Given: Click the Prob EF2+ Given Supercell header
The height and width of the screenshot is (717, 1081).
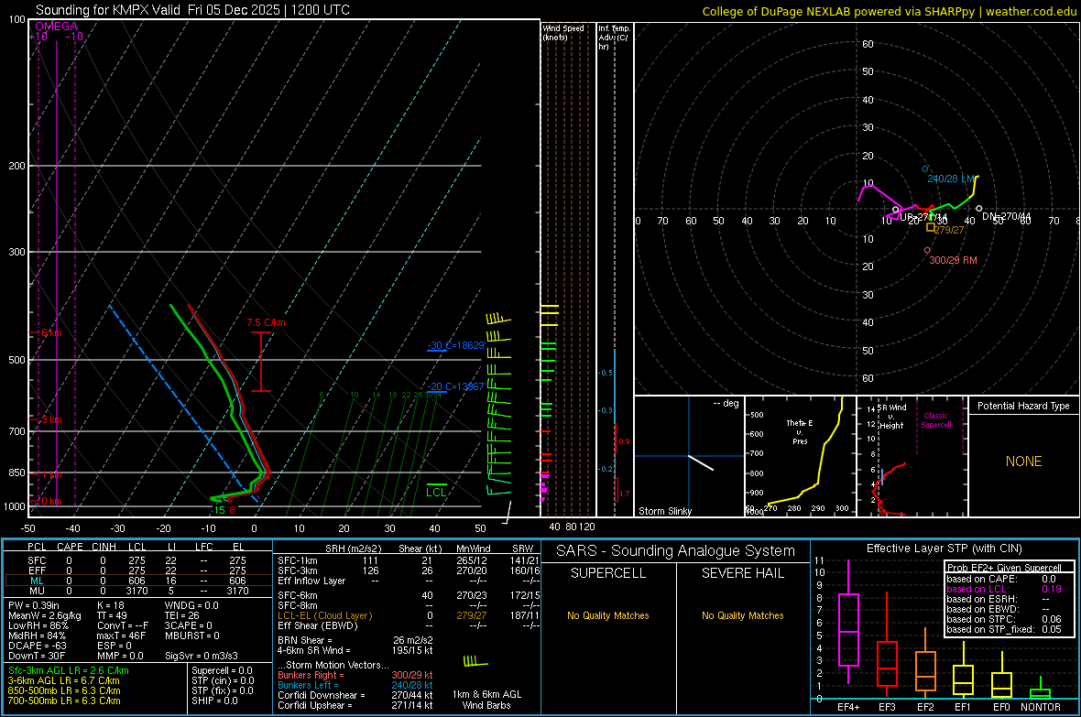Looking at the screenshot, I should point(1004,568).
